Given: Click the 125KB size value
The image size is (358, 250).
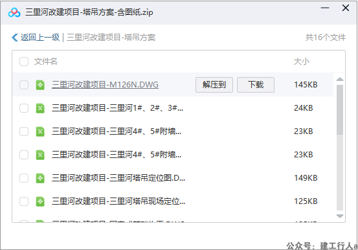Looking at the screenshot, I should click(x=306, y=201).
